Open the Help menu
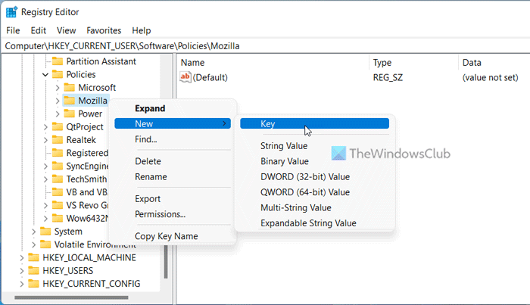This screenshot has height=305, width=530. [x=142, y=30]
